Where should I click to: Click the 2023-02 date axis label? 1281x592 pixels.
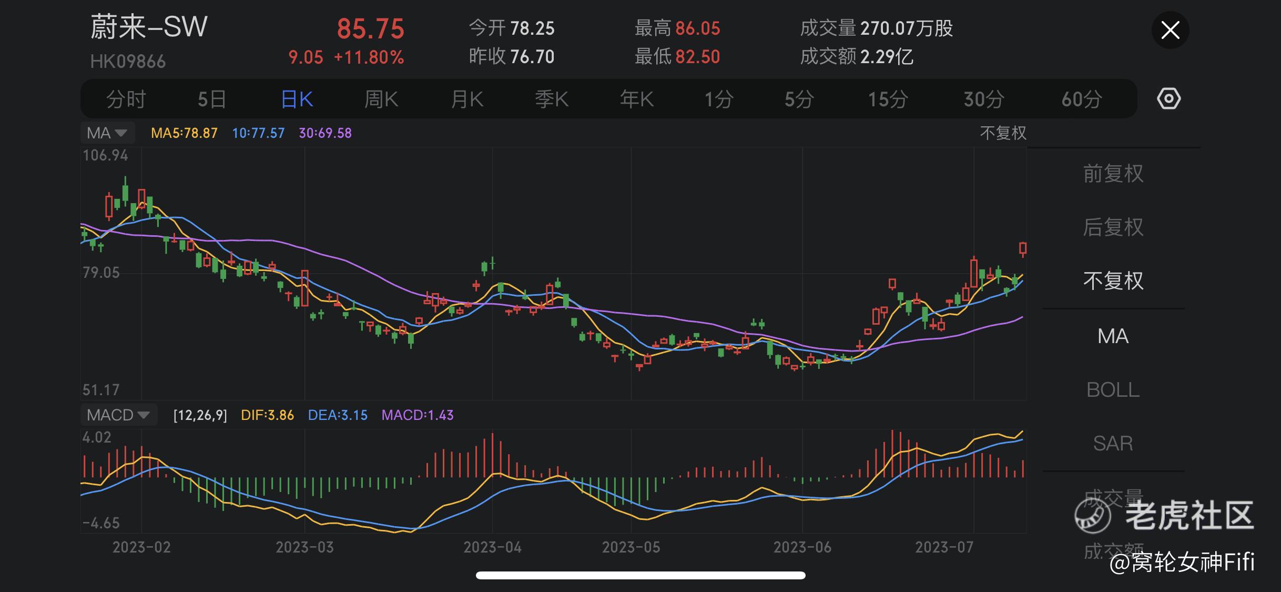(141, 547)
